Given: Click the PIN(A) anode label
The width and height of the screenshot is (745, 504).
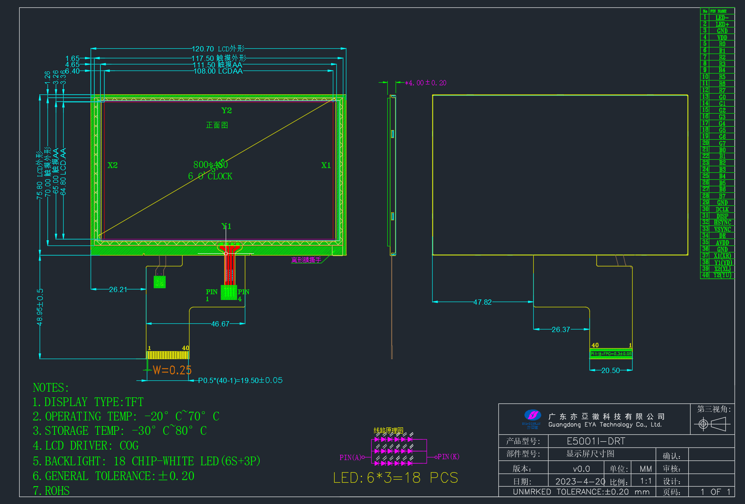Looking at the screenshot, I should [350, 457].
